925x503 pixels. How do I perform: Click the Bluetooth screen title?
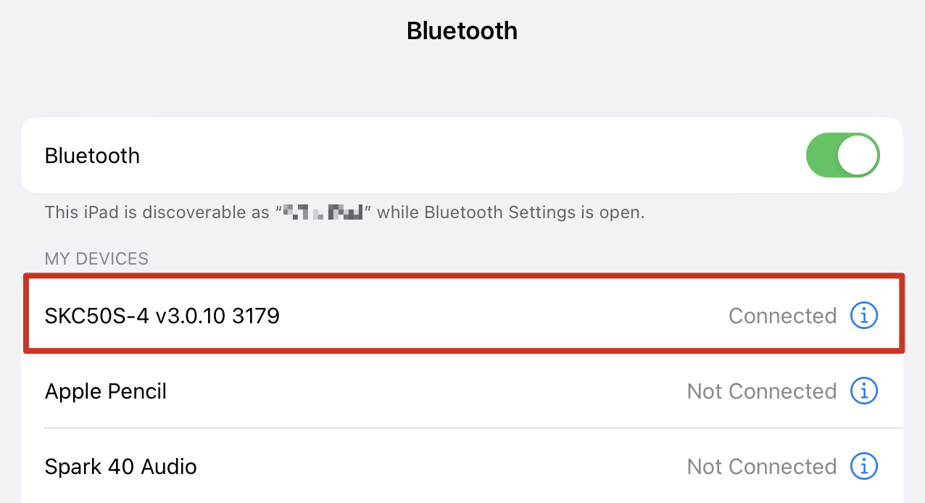click(x=462, y=30)
